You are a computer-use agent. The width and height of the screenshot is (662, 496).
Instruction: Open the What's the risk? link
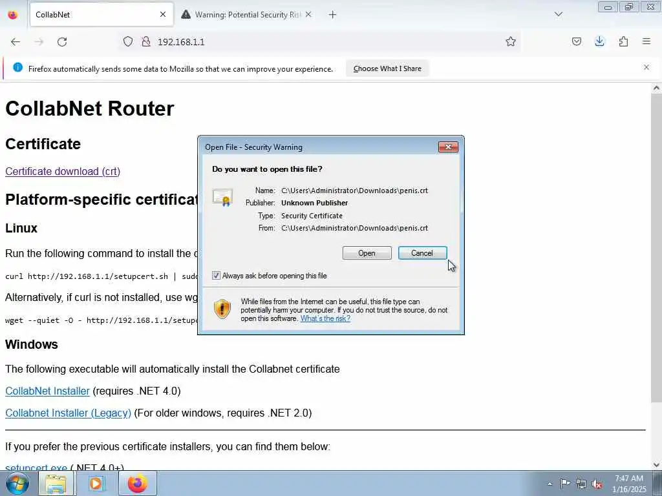pos(325,318)
